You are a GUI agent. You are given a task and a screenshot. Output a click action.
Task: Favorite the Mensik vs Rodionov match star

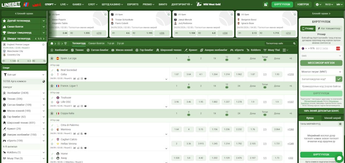coord(232,14)
